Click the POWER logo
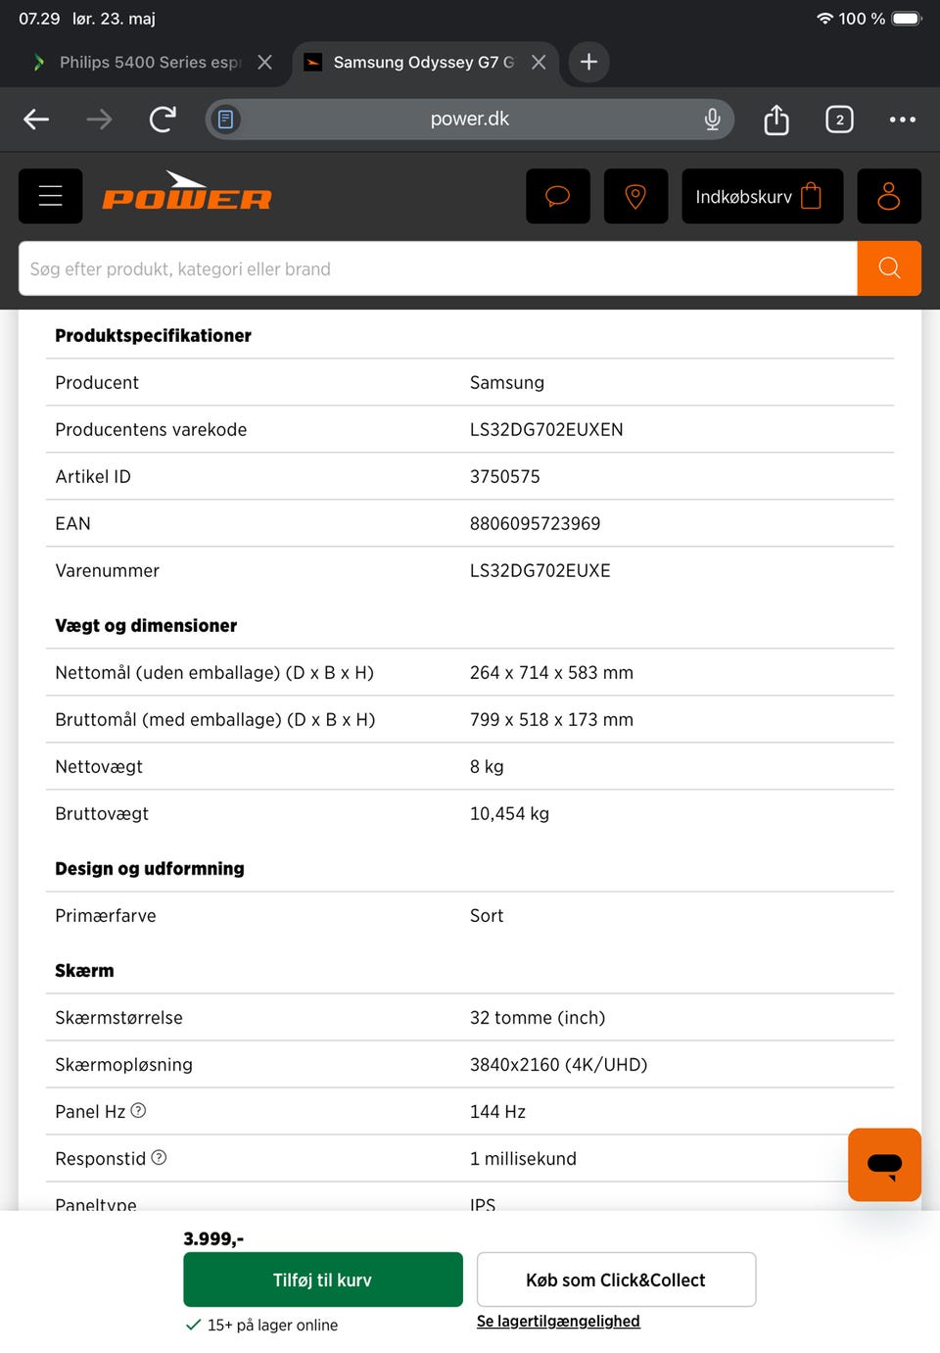 [187, 192]
